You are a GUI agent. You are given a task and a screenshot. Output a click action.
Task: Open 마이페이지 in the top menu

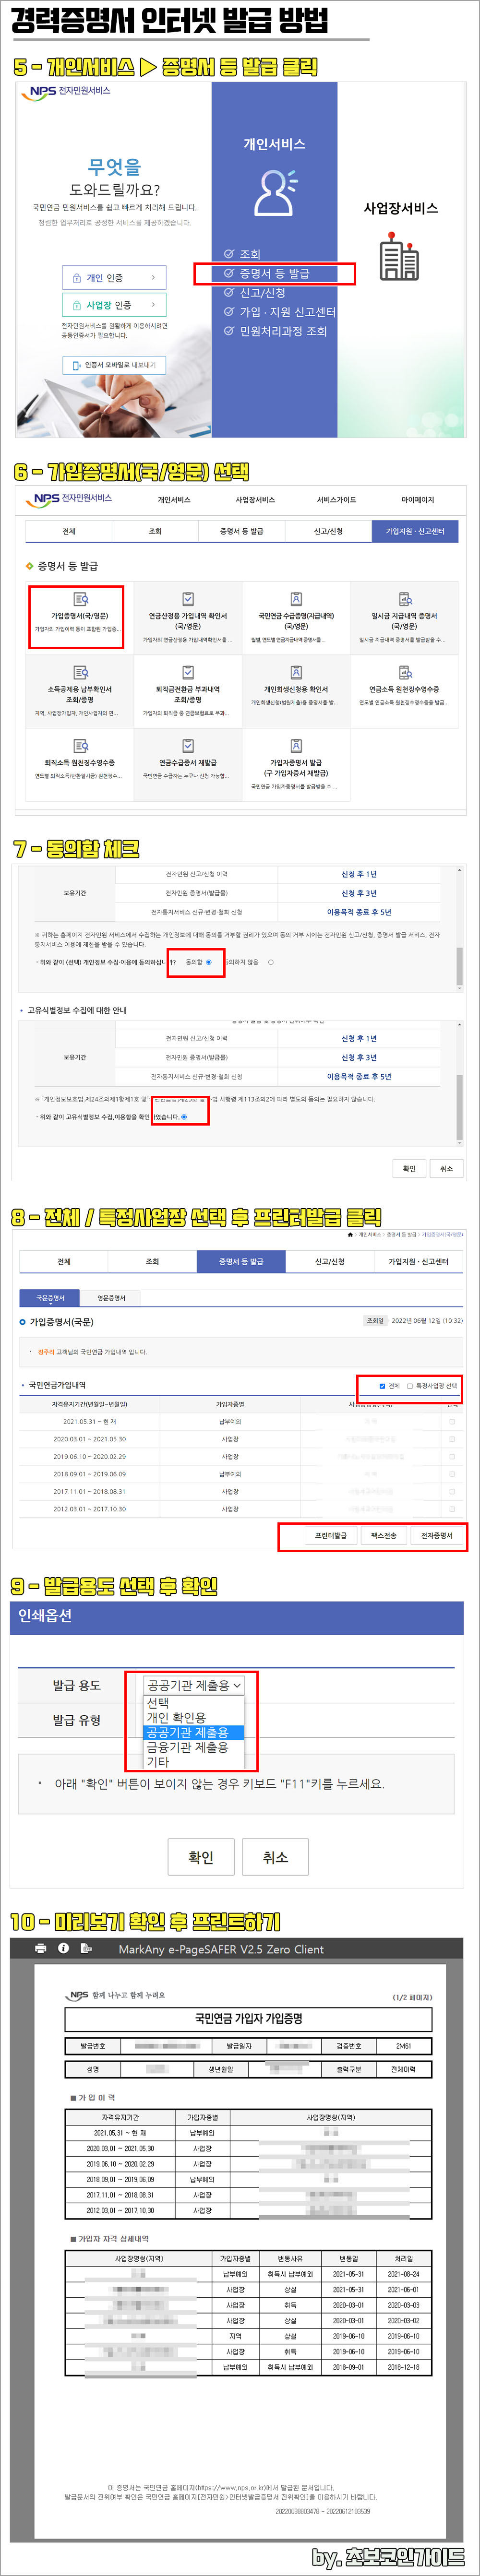tap(417, 500)
